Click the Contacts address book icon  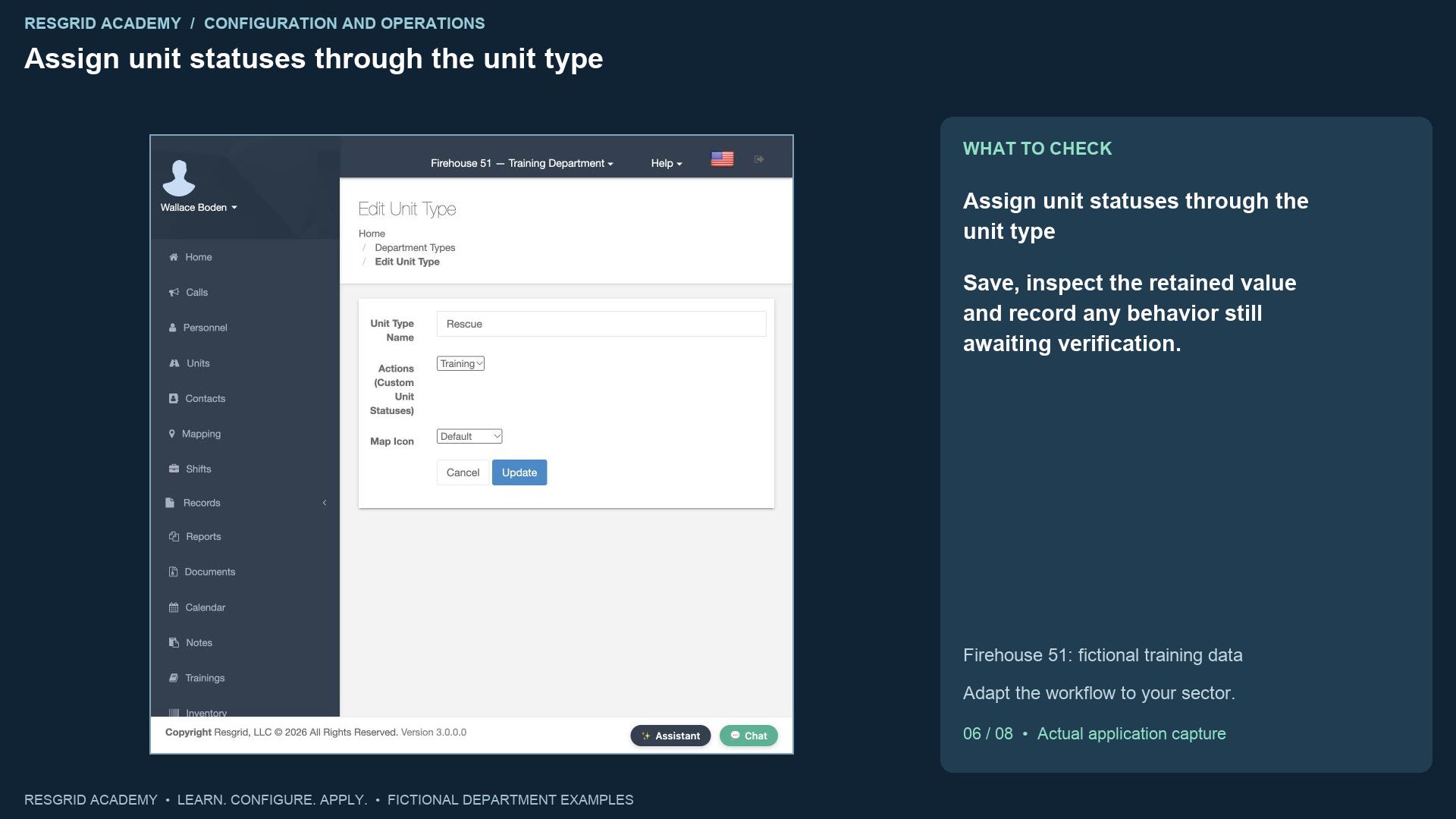[x=174, y=398]
